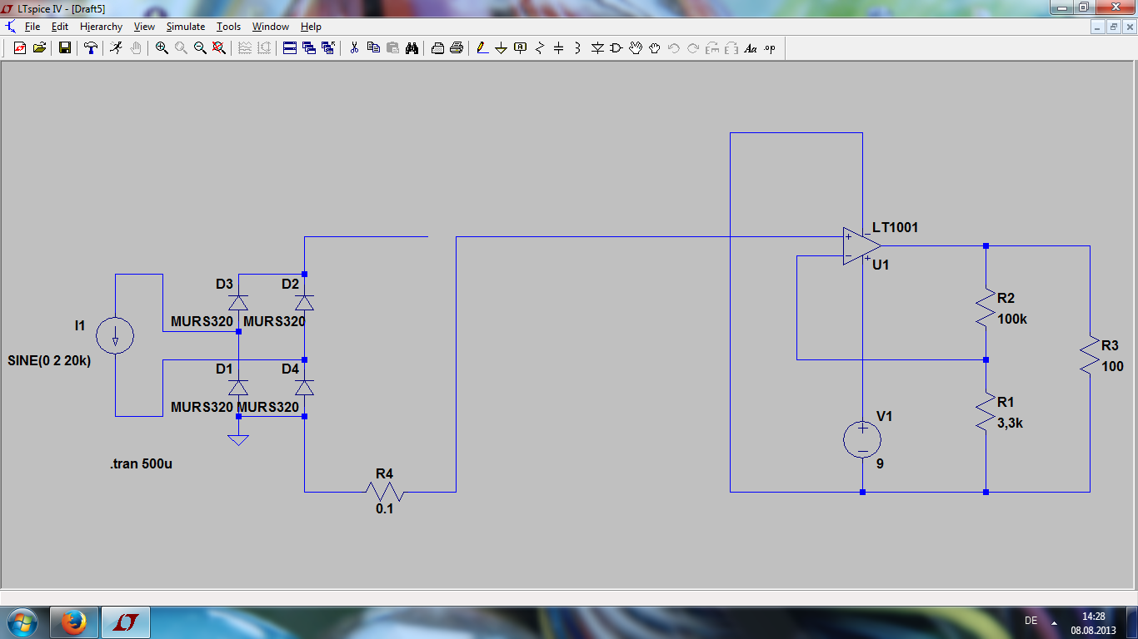Open the Control Panel hammer icon
This screenshot has height=639, width=1138.
pos(90,48)
